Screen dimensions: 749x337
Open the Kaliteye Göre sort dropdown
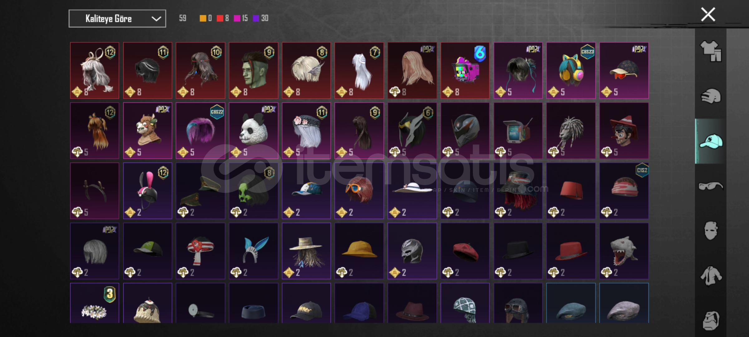(117, 19)
